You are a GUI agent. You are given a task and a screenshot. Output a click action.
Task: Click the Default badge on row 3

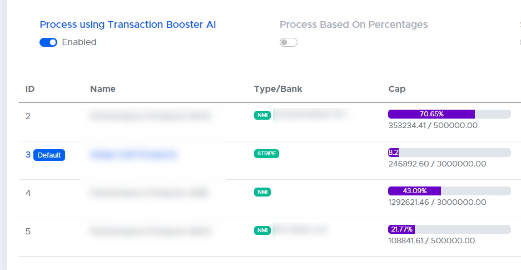[49, 155]
